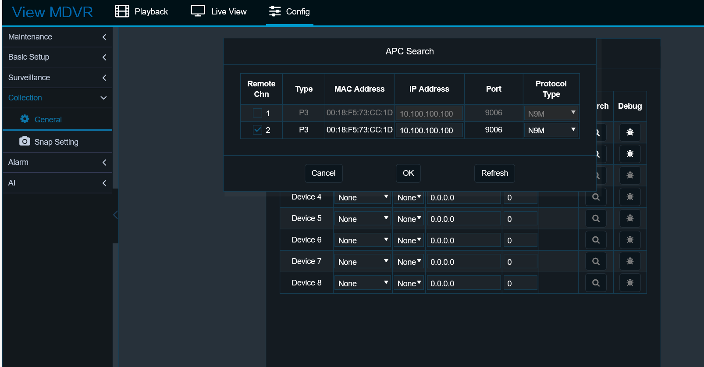The height and width of the screenshot is (367, 704).
Task: Select General gear item in Collection
Action: tap(48, 119)
